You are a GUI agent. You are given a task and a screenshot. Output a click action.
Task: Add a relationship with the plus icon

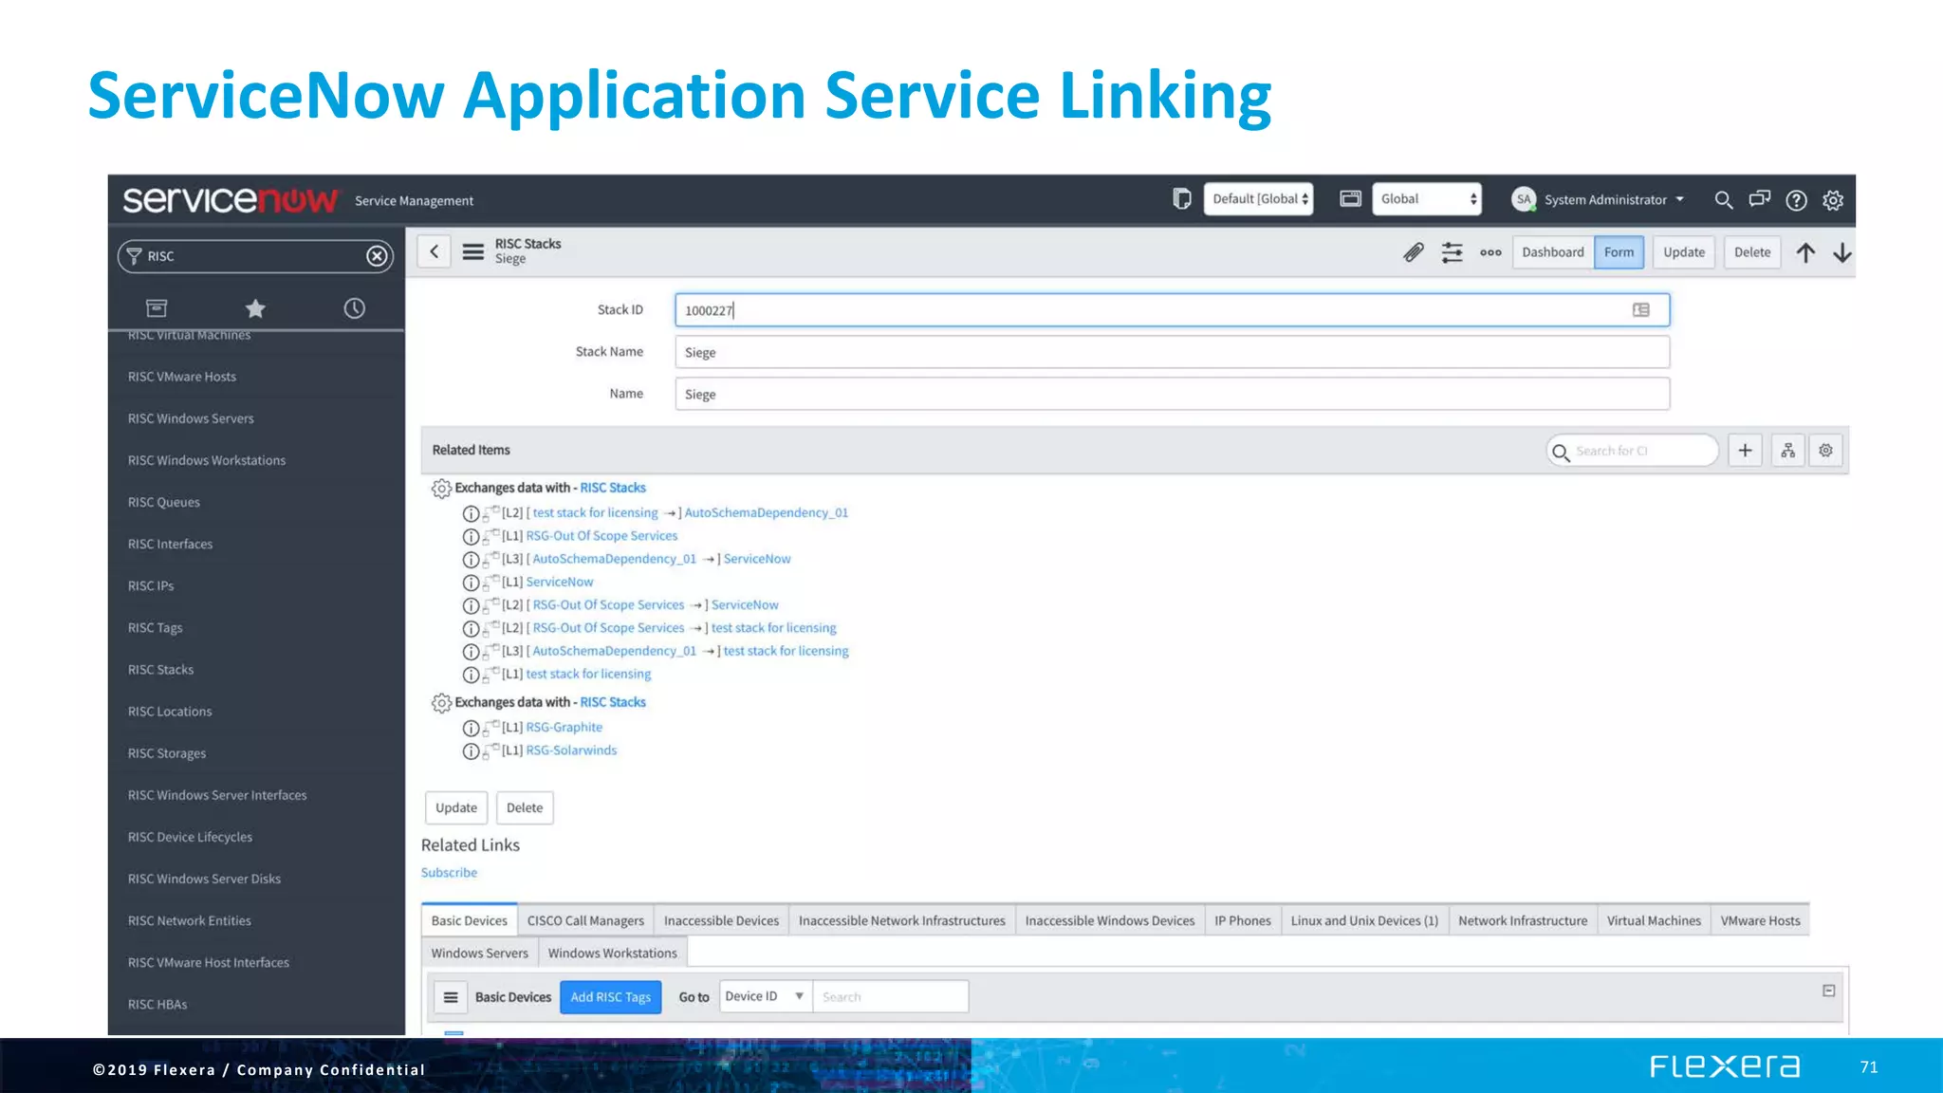pyautogui.click(x=1745, y=451)
